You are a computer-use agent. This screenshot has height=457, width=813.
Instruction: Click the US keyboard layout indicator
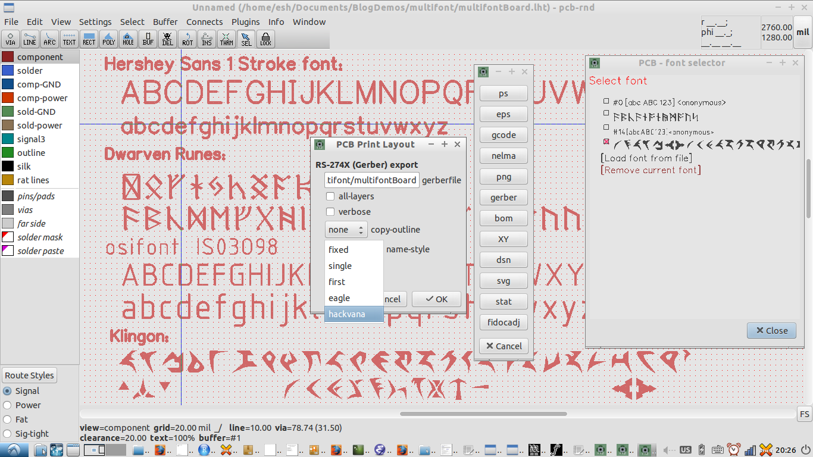click(686, 450)
